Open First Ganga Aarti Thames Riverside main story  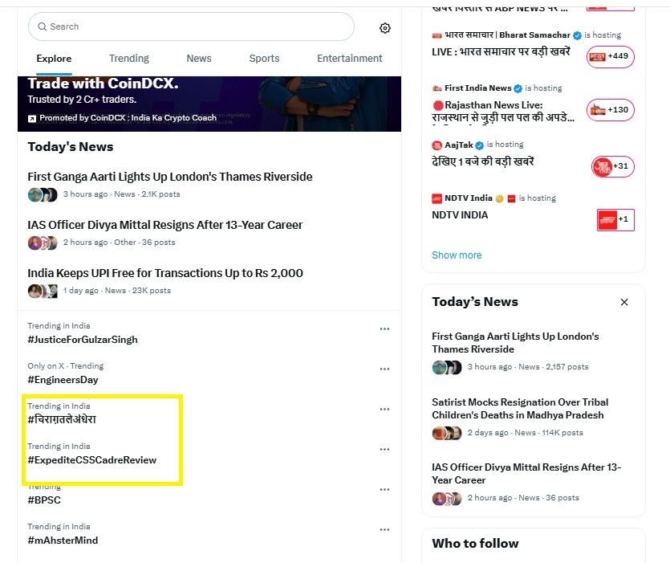[x=169, y=177]
